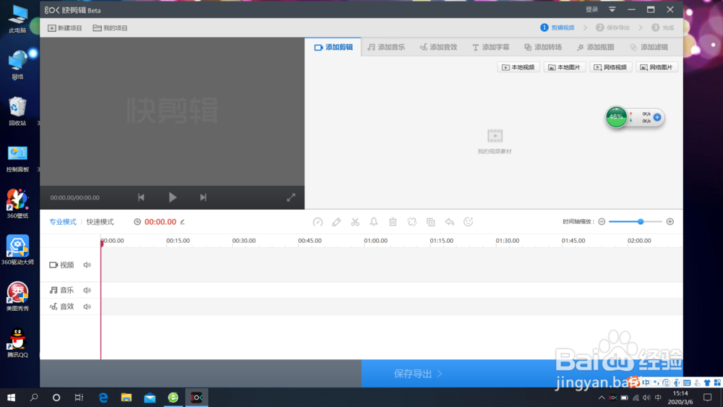Click the scissors split tool
The image size is (723, 407).
pyautogui.click(x=355, y=222)
